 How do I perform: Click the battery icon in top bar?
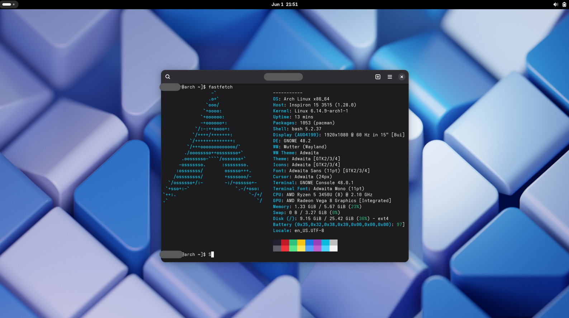pos(564,5)
